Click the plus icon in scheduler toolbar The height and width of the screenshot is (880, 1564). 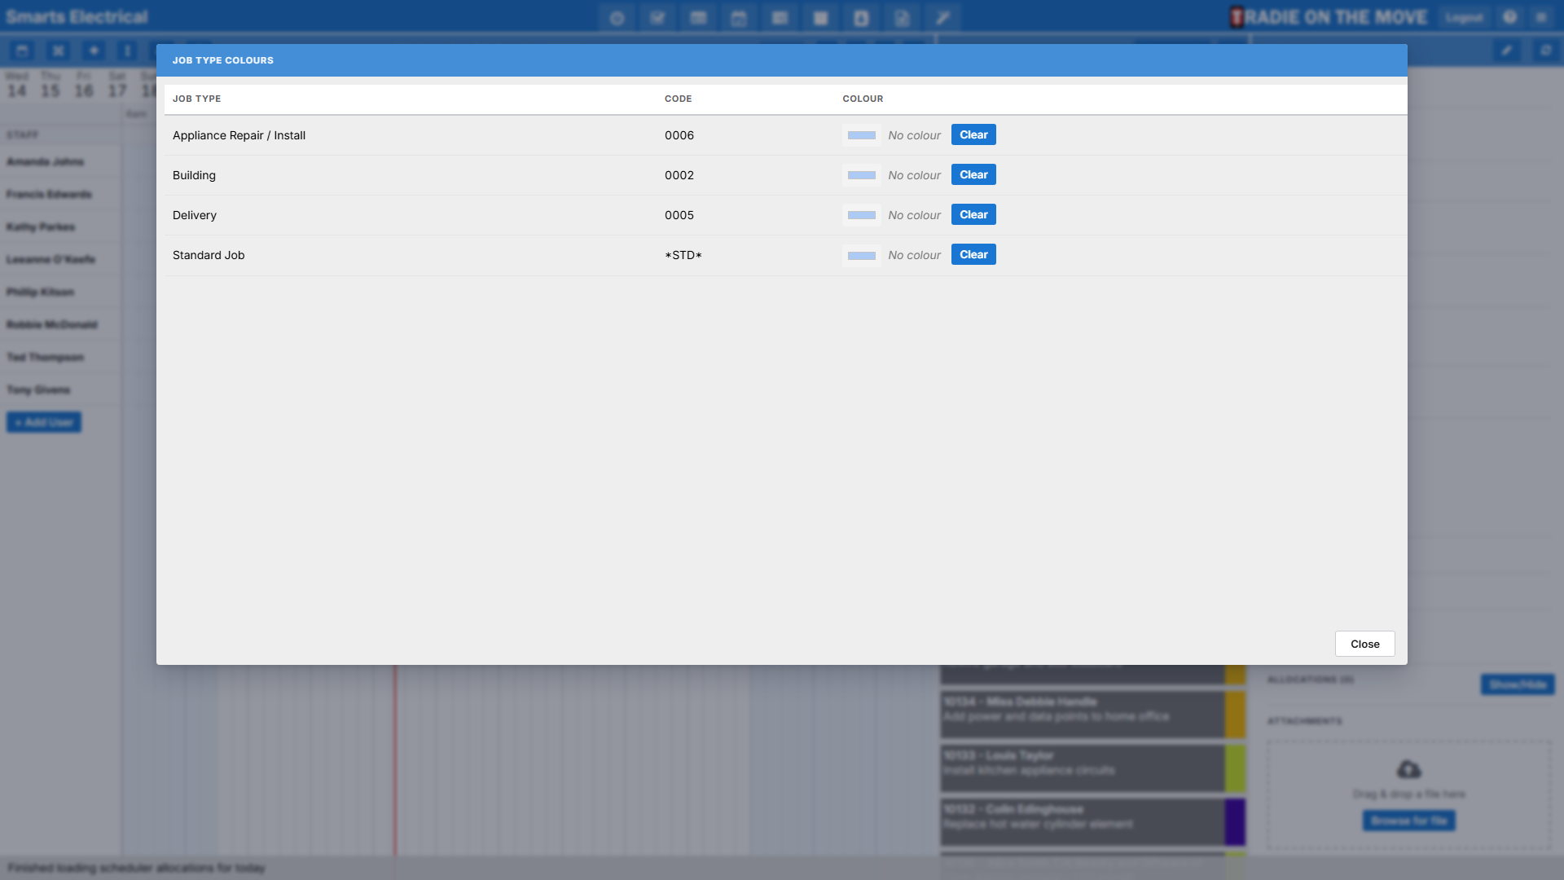pyautogui.click(x=94, y=51)
